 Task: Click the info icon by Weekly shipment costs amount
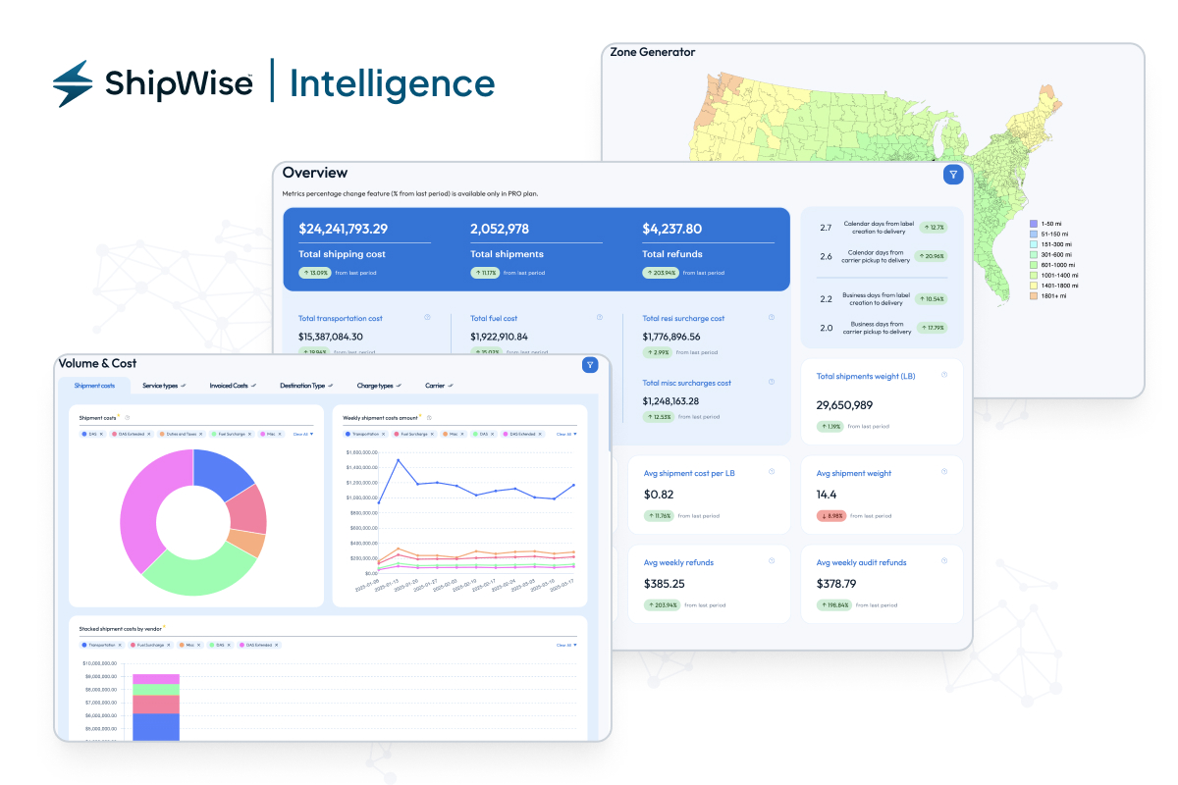431,419
